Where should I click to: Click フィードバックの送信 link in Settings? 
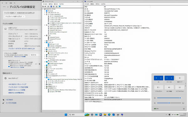point(11,103)
